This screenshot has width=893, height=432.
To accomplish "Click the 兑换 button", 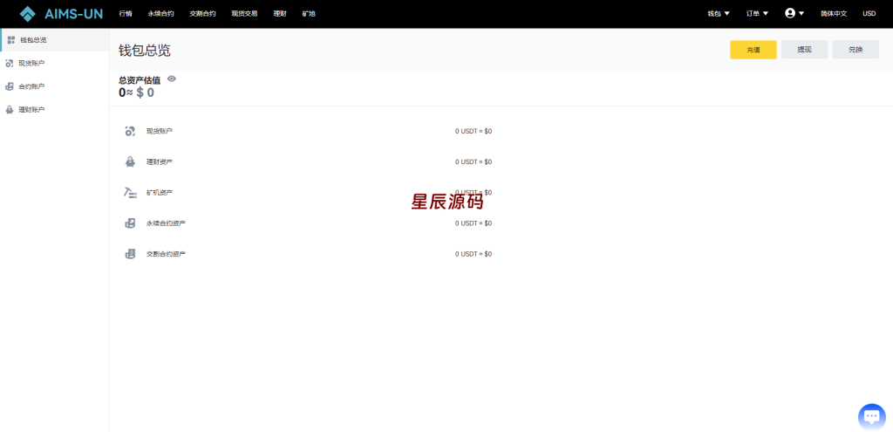I will (856, 50).
